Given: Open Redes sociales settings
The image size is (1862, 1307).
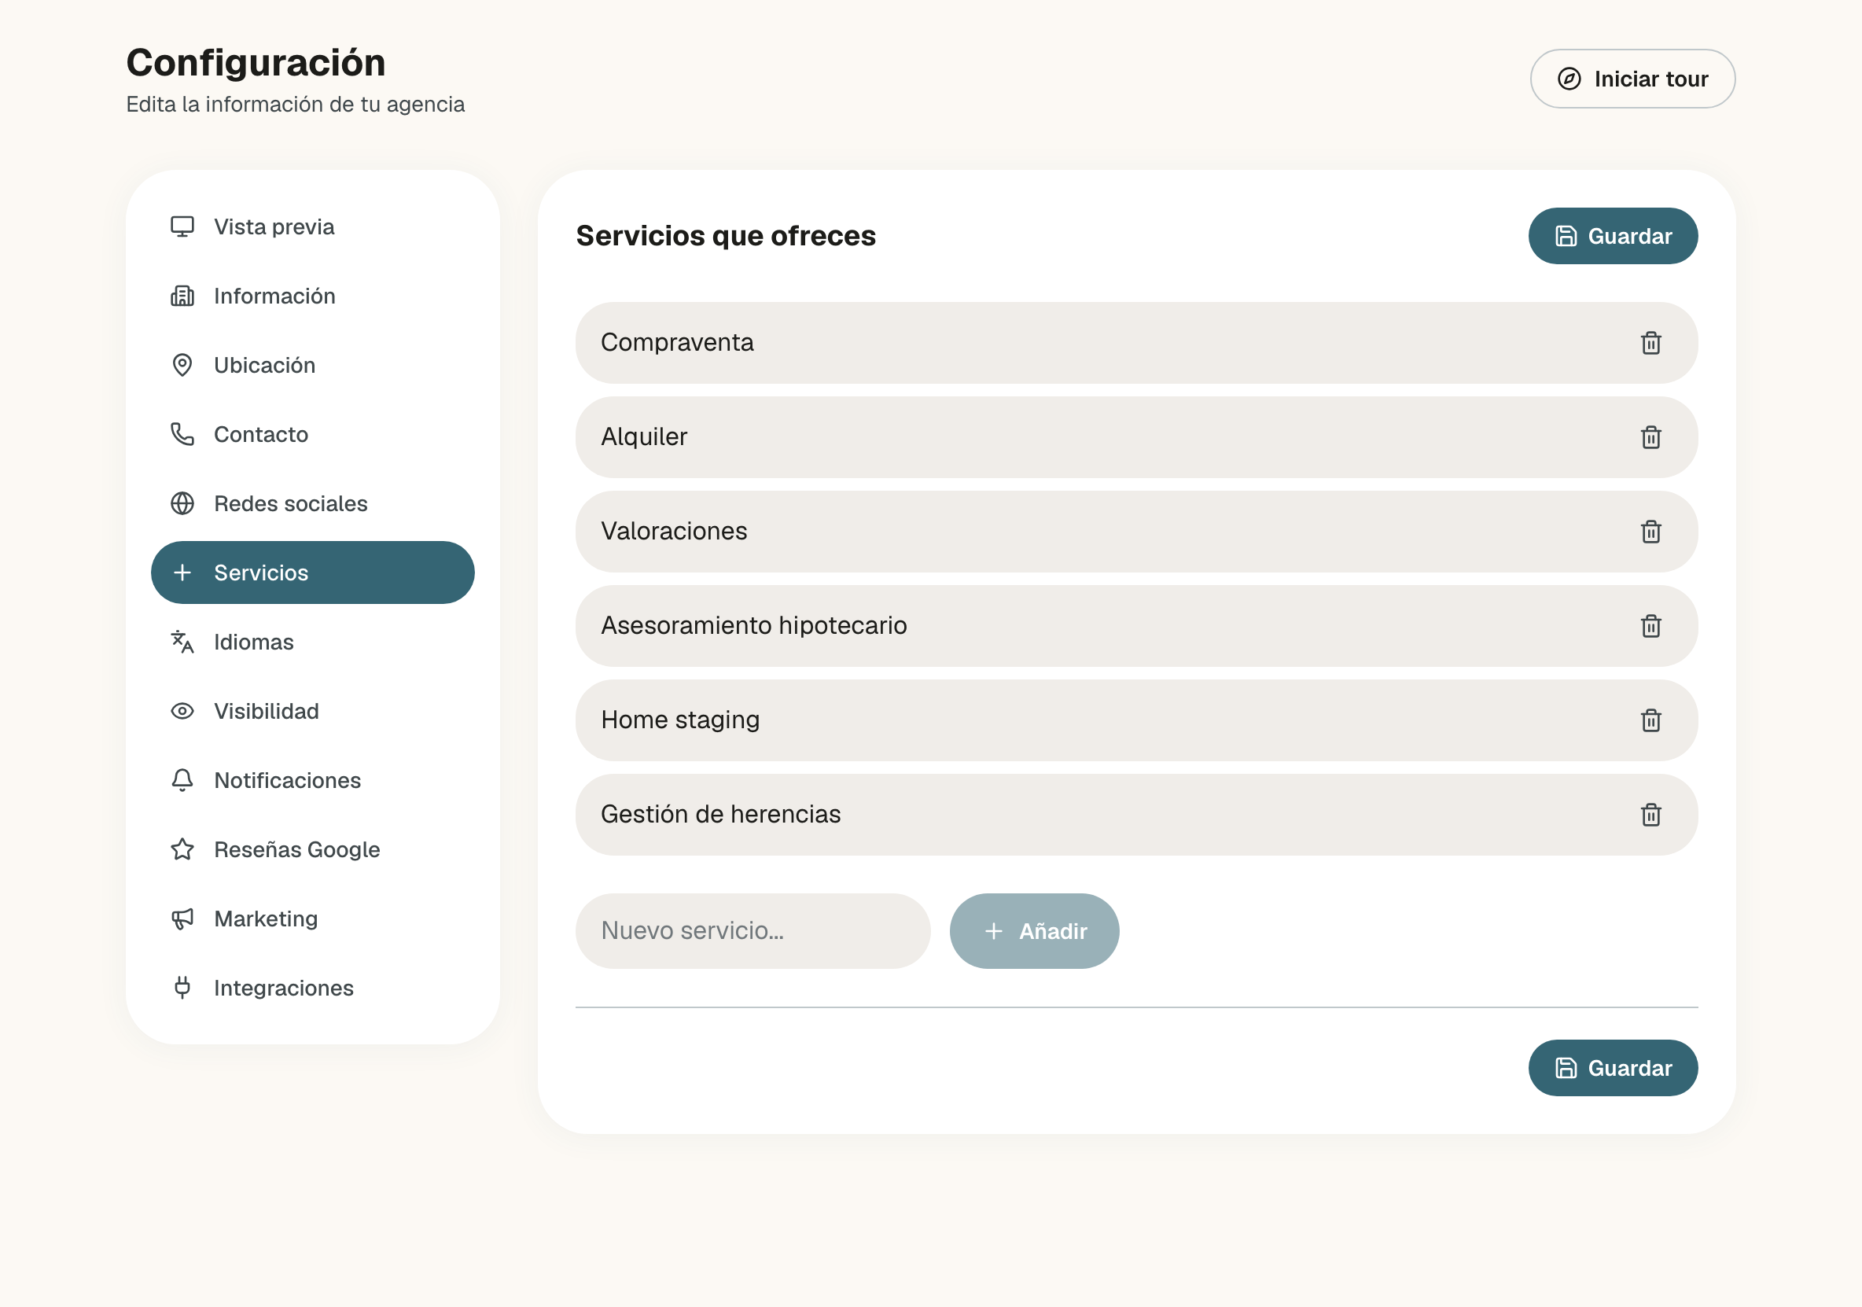Looking at the screenshot, I should [x=312, y=503].
